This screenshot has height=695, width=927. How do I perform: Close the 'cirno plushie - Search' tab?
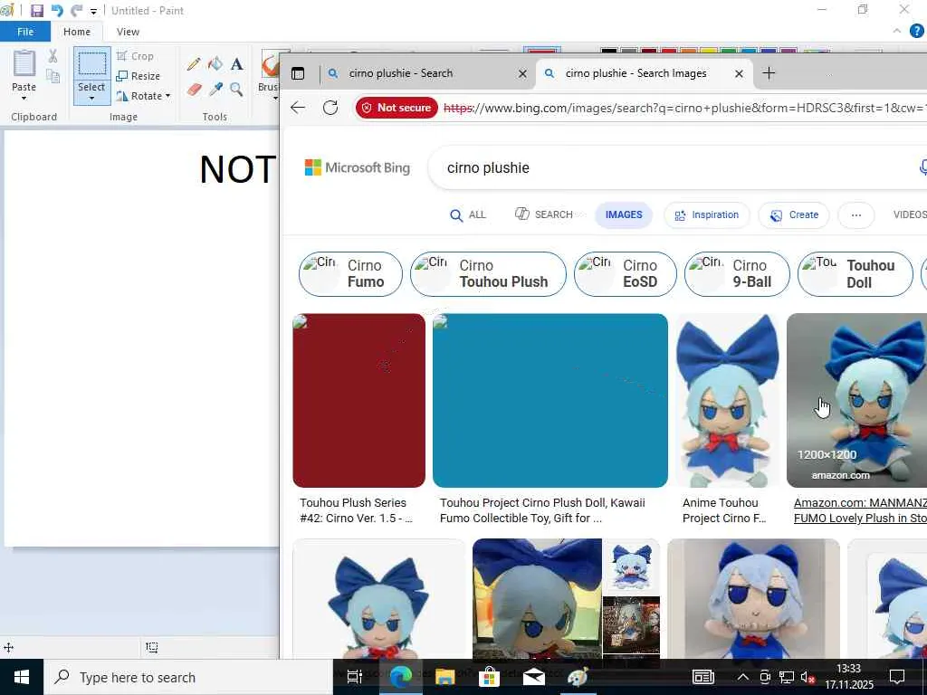pyautogui.click(x=522, y=74)
